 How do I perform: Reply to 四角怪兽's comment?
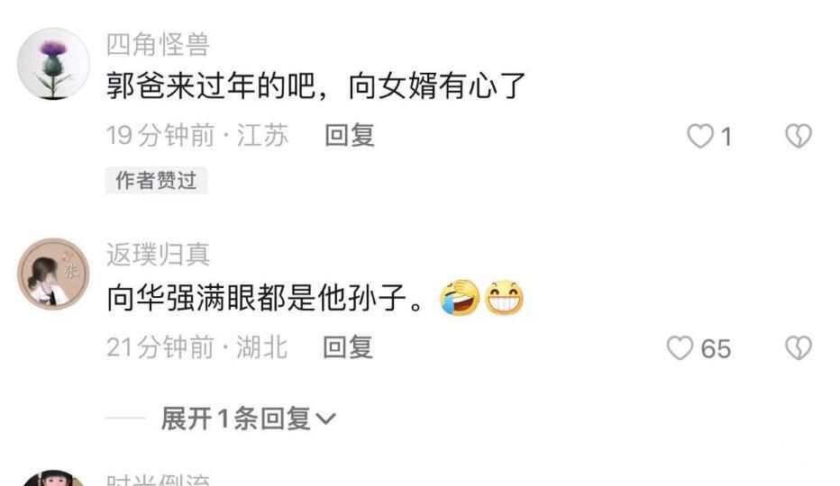[x=350, y=135]
